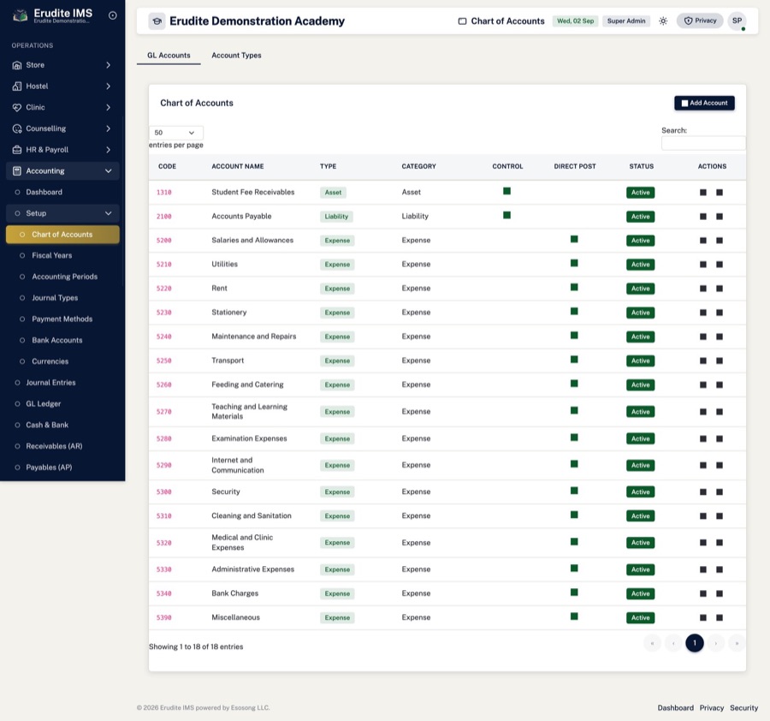This screenshot has height=721, width=770.
Task: Collapse the Accounting menu chevron
Action: 108,171
